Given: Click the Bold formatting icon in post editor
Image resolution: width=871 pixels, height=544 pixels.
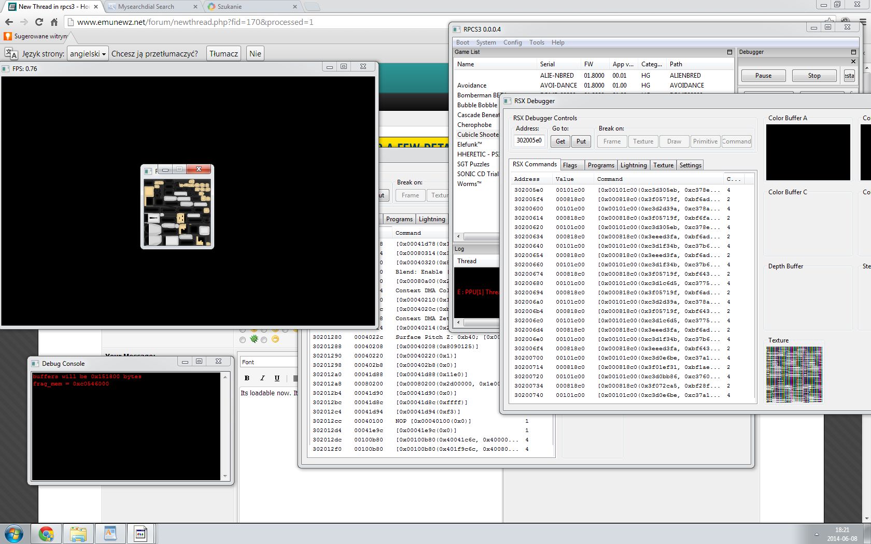Looking at the screenshot, I should pos(247,378).
